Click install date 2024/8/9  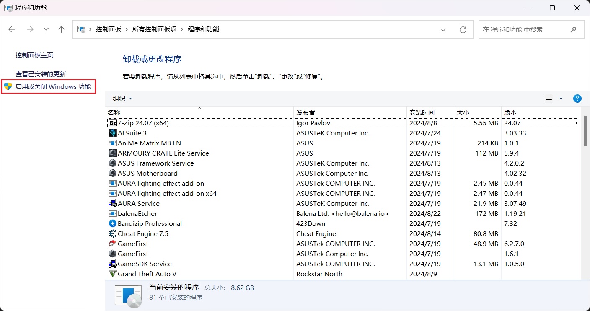click(423, 274)
